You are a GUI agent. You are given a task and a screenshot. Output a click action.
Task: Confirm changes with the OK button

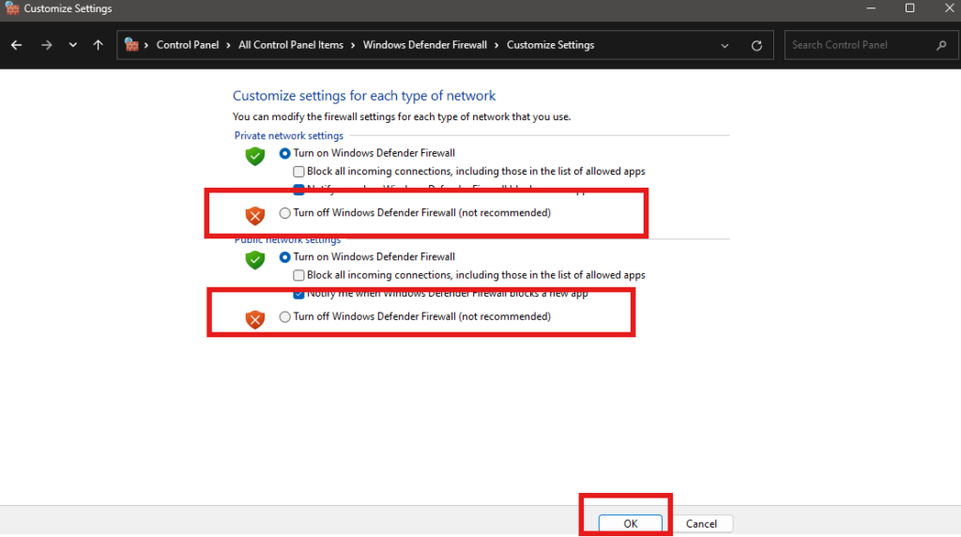coord(630,524)
